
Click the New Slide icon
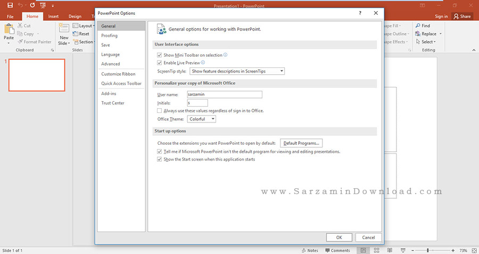(64, 29)
